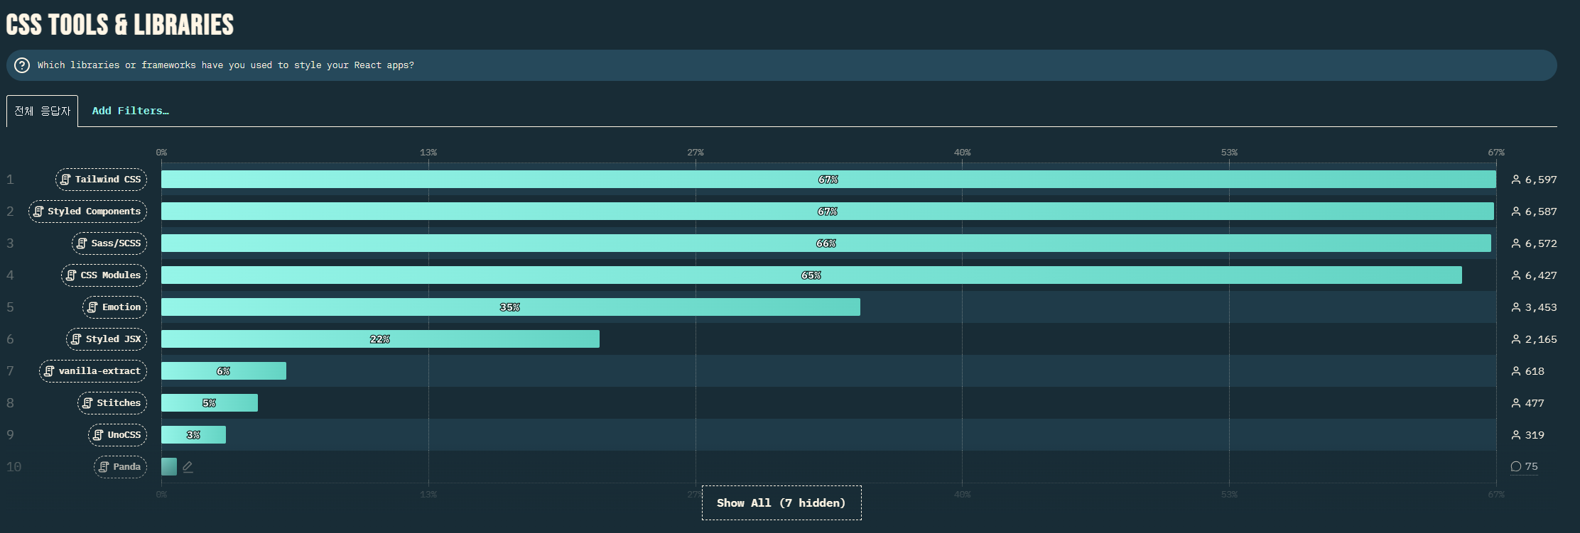Click the UnoCSS library icon
Screen dimensions: 1580x533
click(98, 435)
